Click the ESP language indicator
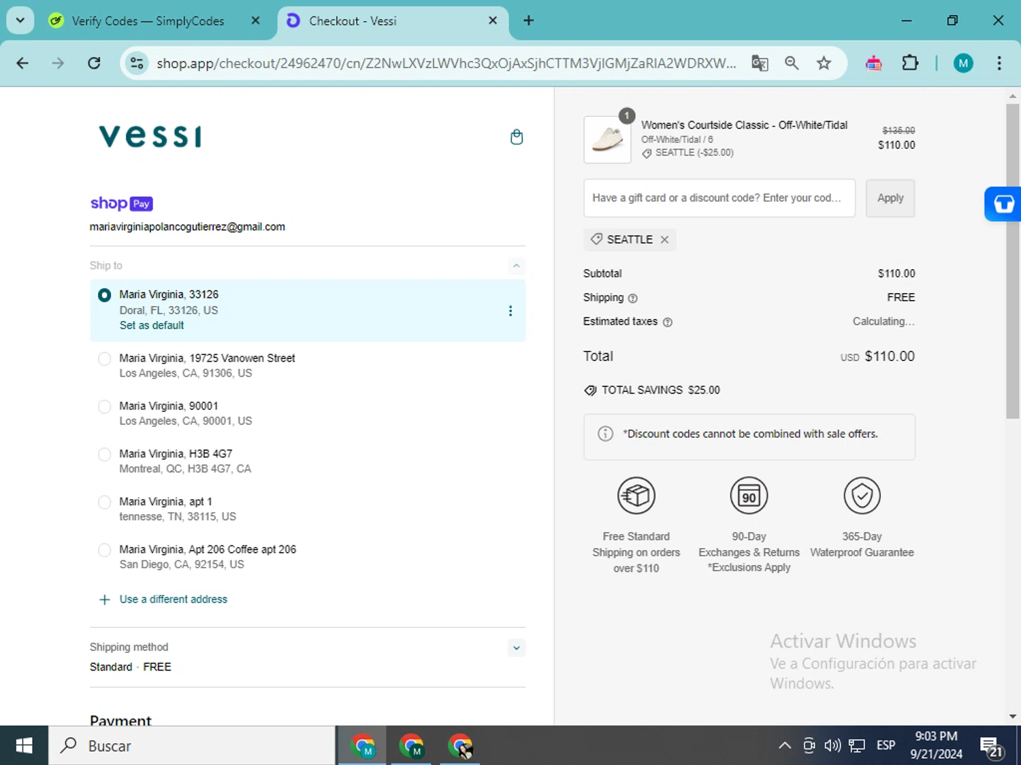This screenshot has width=1021, height=765. click(x=886, y=745)
